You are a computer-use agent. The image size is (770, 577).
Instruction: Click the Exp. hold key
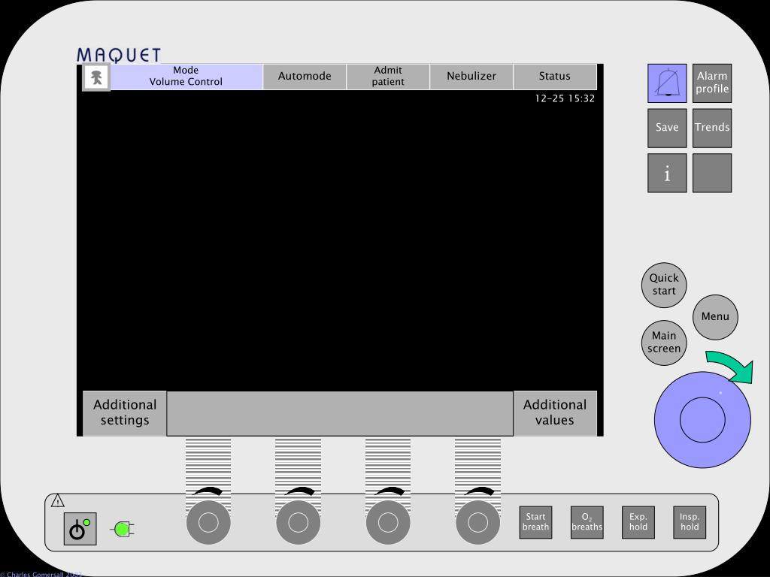click(x=638, y=523)
